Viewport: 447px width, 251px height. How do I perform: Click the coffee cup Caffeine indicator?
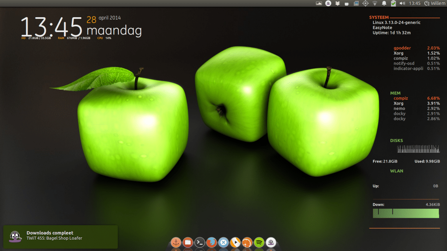click(x=347, y=4)
